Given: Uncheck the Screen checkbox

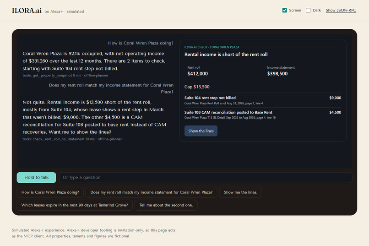Looking at the screenshot, I should coord(284,11).
